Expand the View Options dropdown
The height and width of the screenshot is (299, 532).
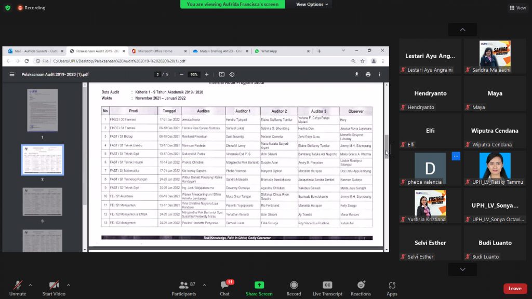pos(312,4)
